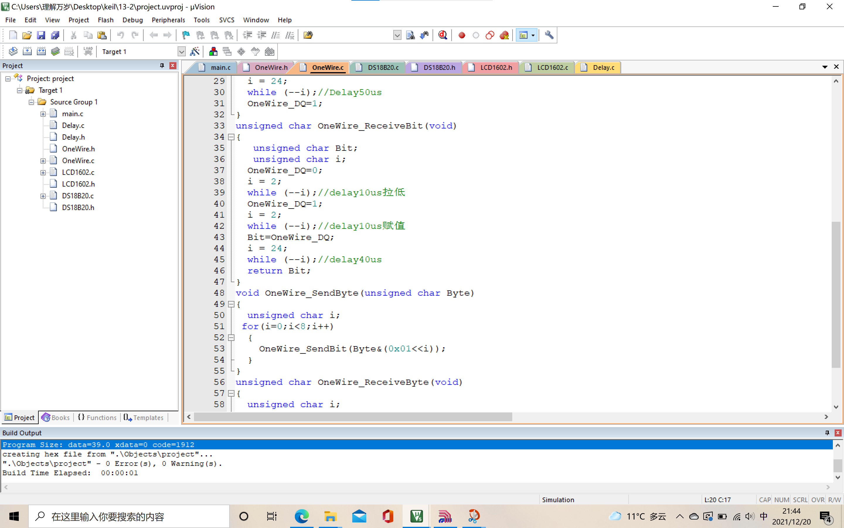This screenshot has height=528, width=844.
Task: Open the Flash menu
Action: (x=106, y=20)
